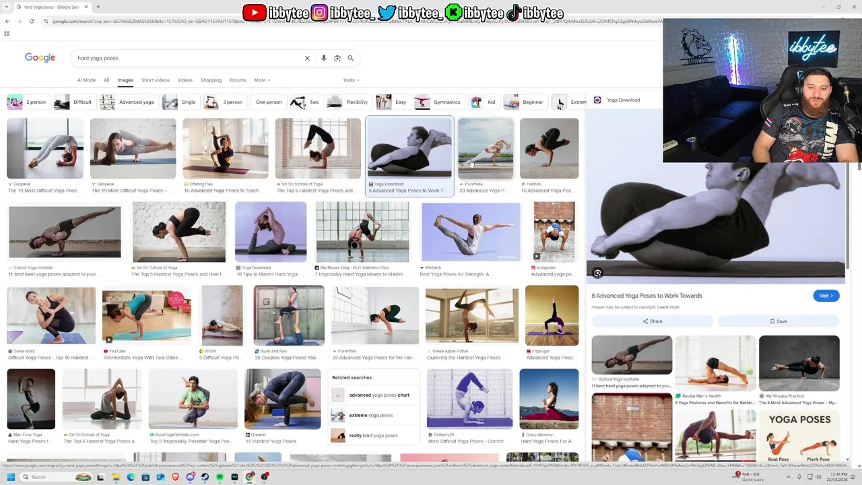This screenshot has width=862, height=485.
Task: Filter images by the Gymnastics chip
Action: [x=438, y=102]
